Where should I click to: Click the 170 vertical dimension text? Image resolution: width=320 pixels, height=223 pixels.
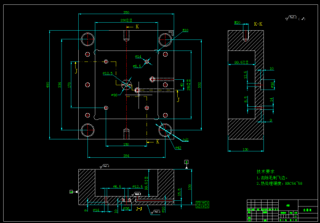[x=70, y=85]
